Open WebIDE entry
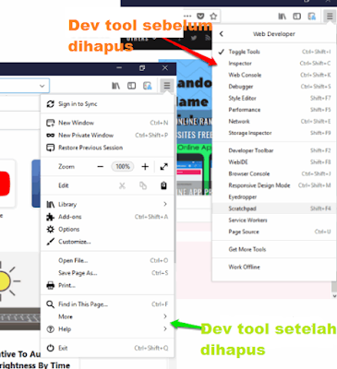Screen dimensions: 337x369 (x=274, y=162)
